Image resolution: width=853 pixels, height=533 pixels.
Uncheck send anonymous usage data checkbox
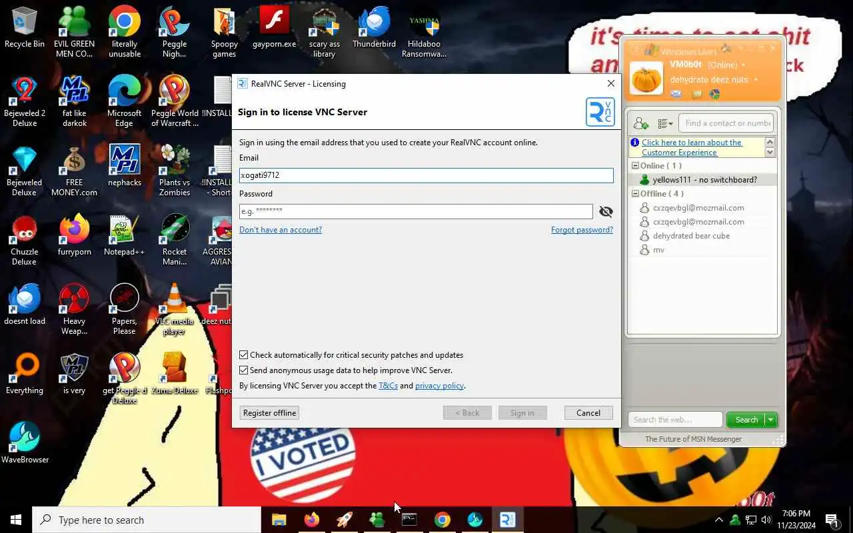(x=243, y=370)
